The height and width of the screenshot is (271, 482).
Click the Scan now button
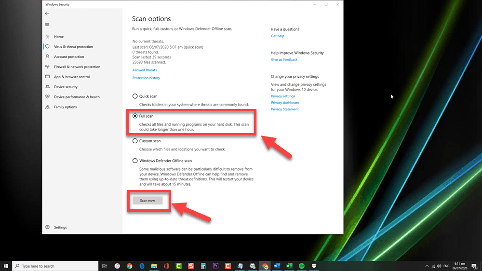(147, 201)
